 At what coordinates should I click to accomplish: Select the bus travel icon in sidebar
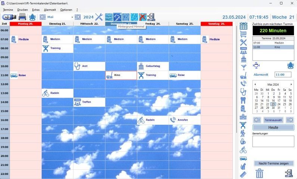(243, 159)
